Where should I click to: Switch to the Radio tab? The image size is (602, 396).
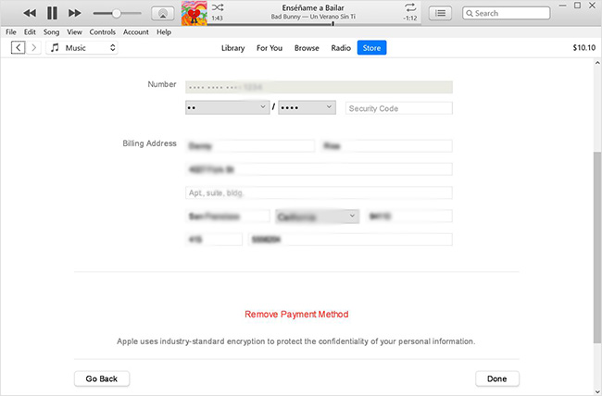pos(341,48)
